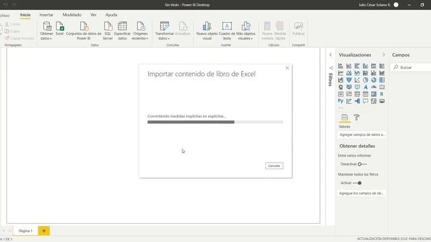Image resolution: width=431 pixels, height=242 pixels.
Task: Select the waterfall chart visual
Action: click(341, 80)
